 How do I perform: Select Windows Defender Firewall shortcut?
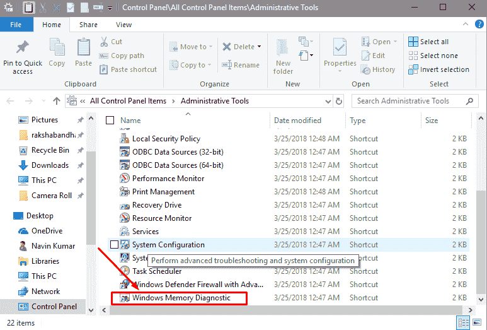tap(198, 285)
